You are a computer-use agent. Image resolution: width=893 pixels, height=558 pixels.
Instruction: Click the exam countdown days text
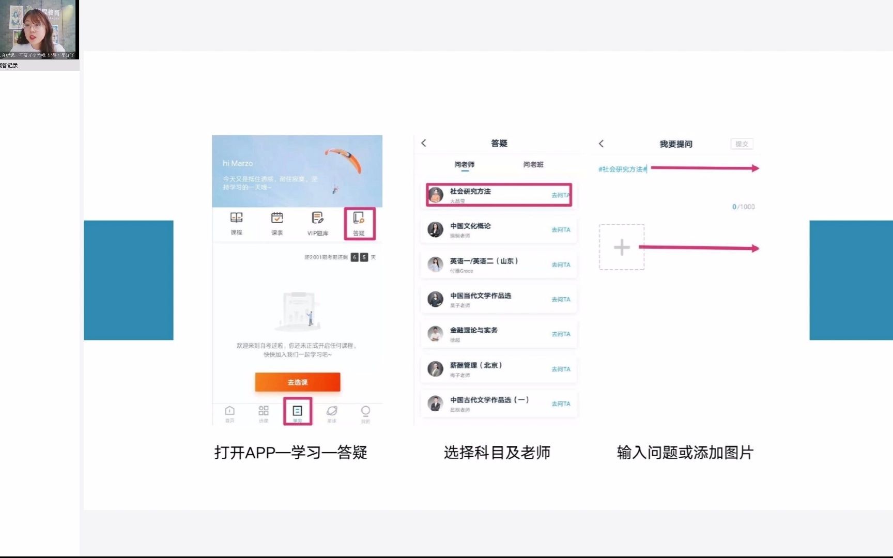point(340,257)
